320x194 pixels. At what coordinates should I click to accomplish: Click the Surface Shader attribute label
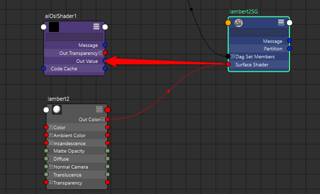[252, 65]
